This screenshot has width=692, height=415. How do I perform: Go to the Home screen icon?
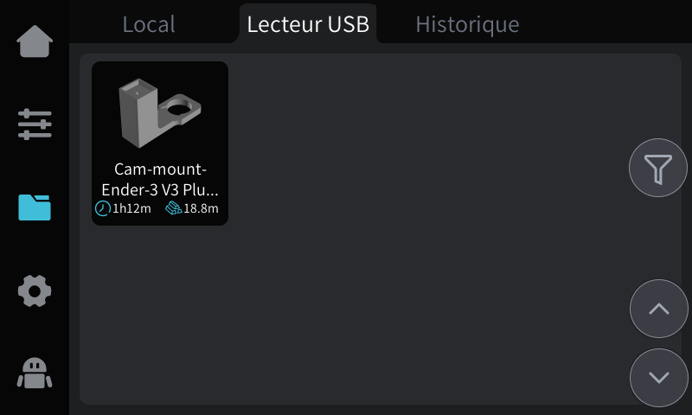(x=35, y=41)
